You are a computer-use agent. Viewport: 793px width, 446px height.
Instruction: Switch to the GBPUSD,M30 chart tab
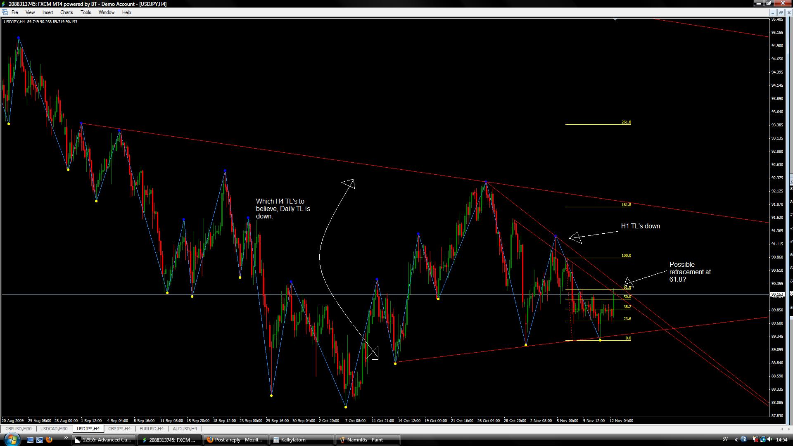(x=18, y=429)
